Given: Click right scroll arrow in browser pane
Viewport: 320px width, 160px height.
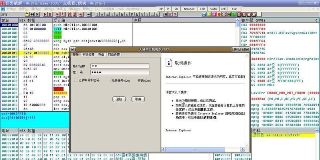Looking at the screenshot, I should [243, 150].
